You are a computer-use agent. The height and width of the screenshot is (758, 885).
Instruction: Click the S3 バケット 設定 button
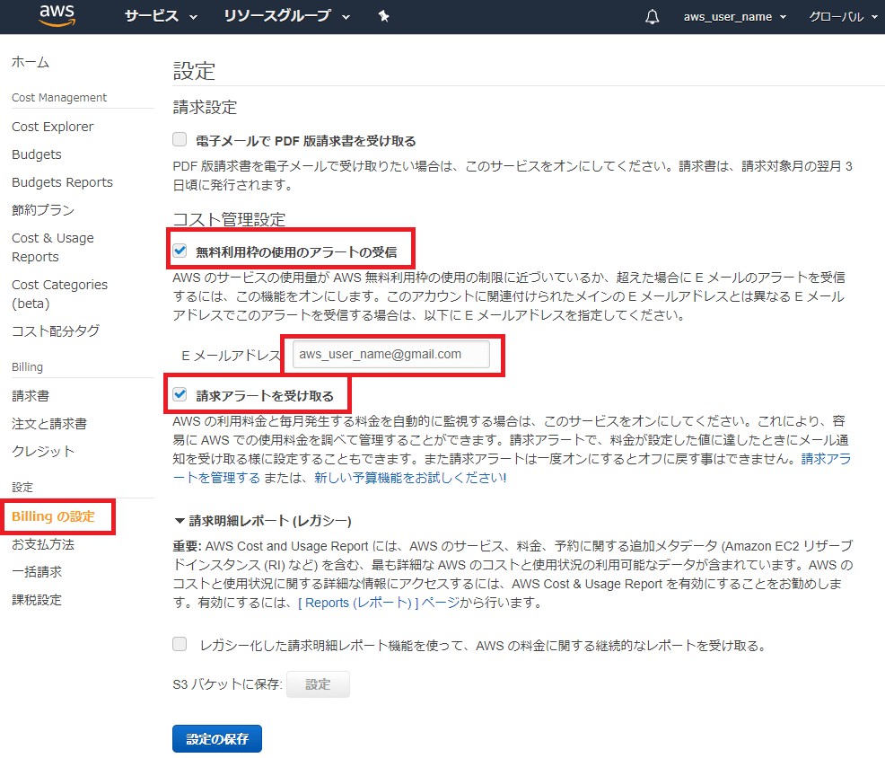[x=318, y=684]
